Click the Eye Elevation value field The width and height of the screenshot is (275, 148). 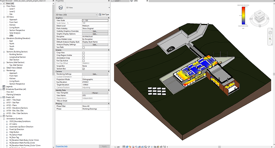pyautogui.click(x=95, y=82)
